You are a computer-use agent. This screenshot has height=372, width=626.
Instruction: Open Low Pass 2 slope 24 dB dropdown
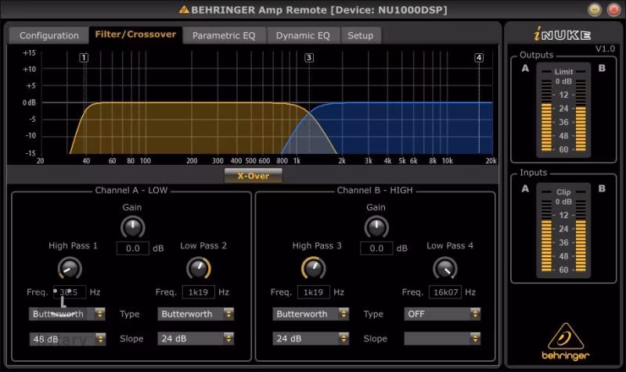click(196, 339)
